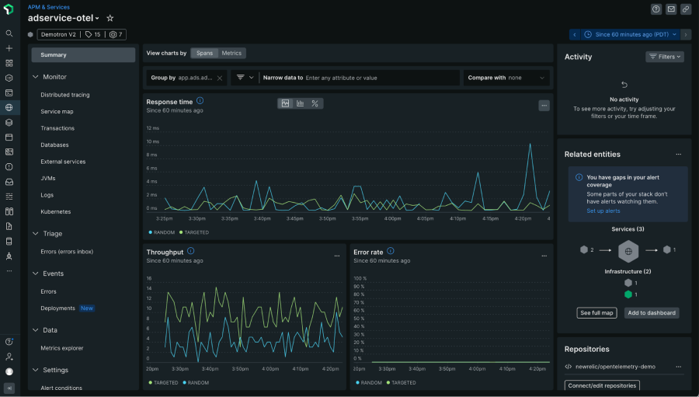Go to Distributed tracing
The image size is (699, 397).
(65, 95)
